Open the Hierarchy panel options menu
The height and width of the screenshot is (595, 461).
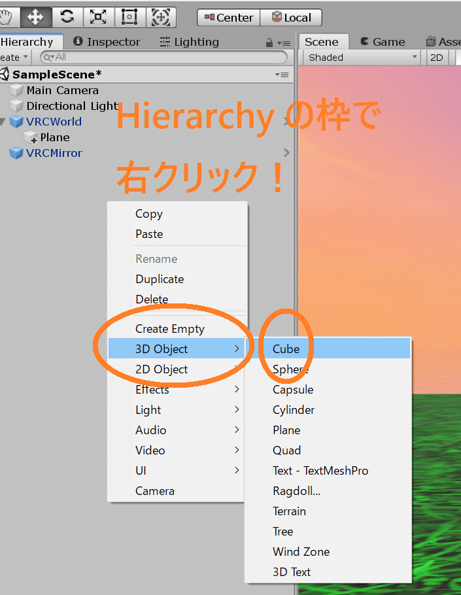[284, 43]
